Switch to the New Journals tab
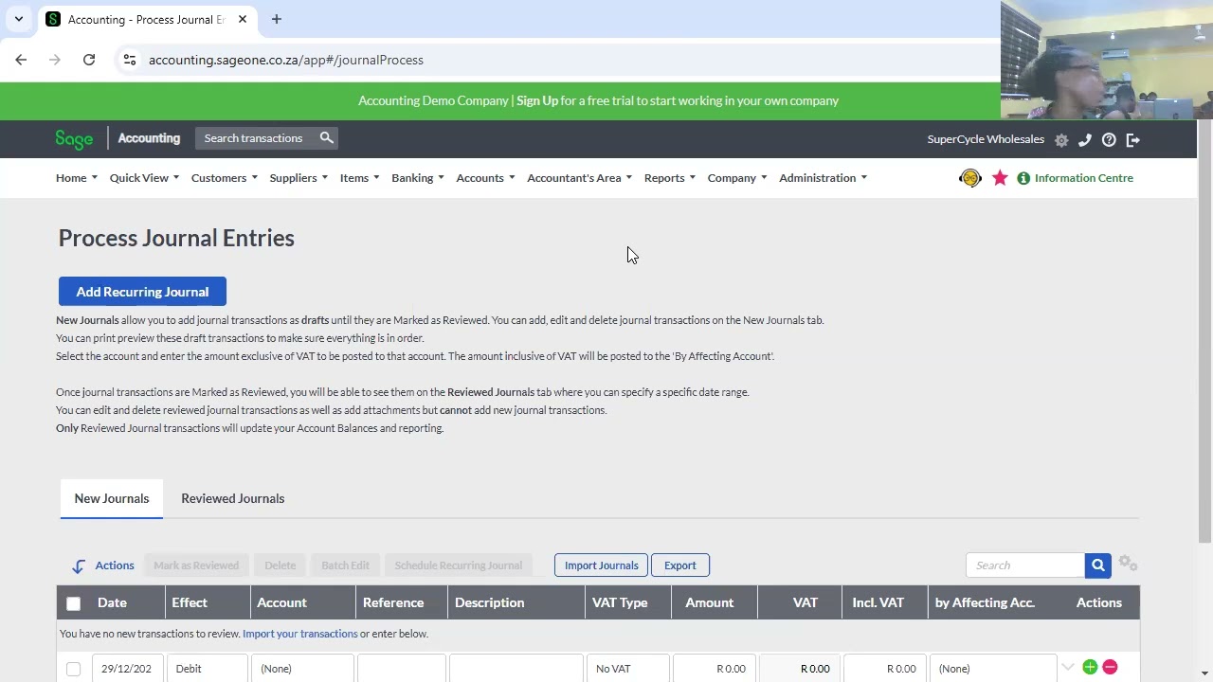 (112, 498)
